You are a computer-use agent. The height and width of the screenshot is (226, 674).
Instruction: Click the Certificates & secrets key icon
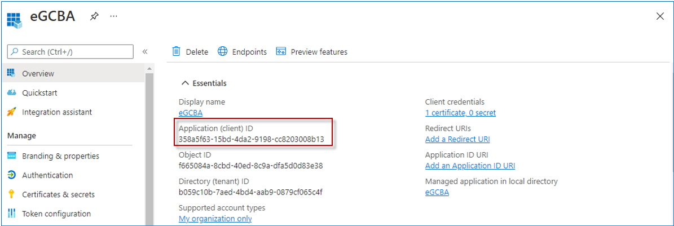12,194
